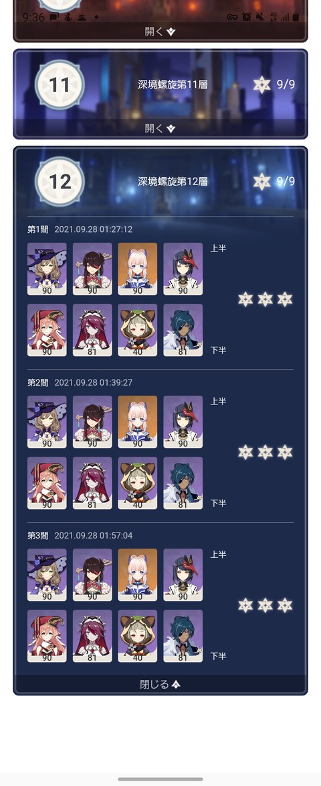This screenshot has width=321, height=786.
Task: Tap 深境螺旋第11層 title text
Action: (173, 85)
